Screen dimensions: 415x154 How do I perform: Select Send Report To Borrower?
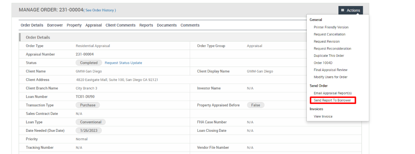[x=332, y=100]
